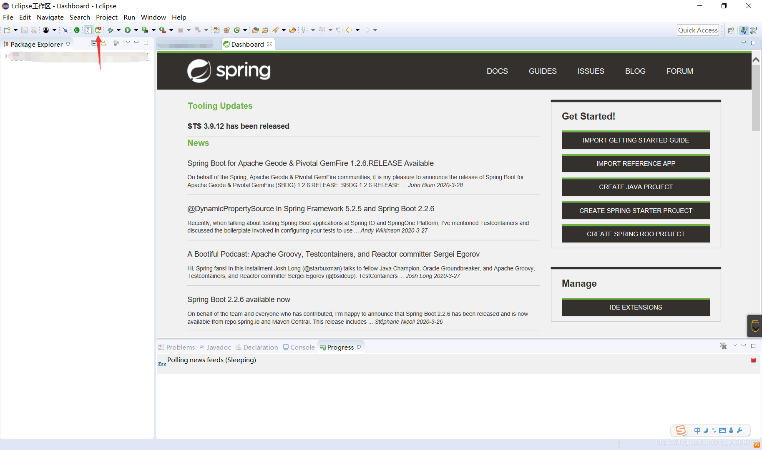Close the Dashboard editor tab
The height and width of the screenshot is (450, 762).
pyautogui.click(x=269, y=44)
